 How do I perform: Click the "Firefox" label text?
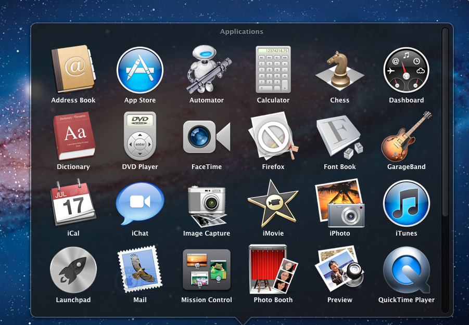[273, 167]
